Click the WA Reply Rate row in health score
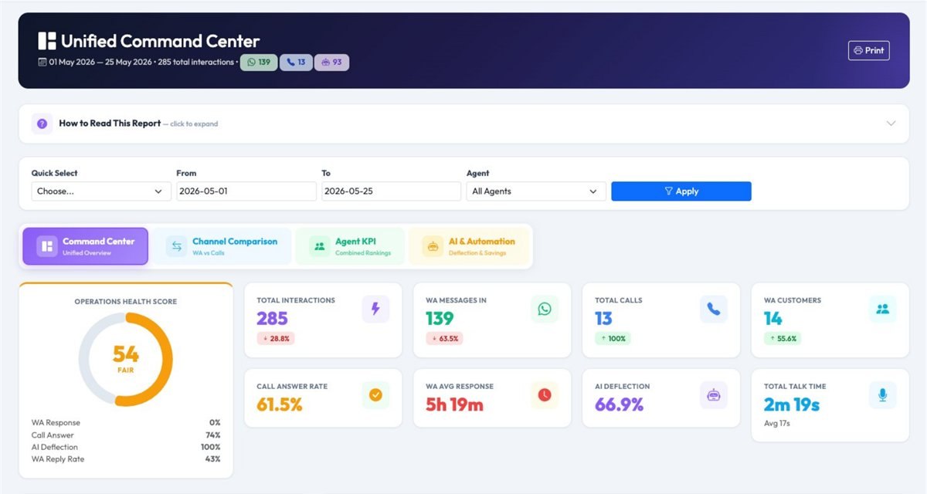This screenshot has width=927, height=494. pyautogui.click(x=126, y=459)
